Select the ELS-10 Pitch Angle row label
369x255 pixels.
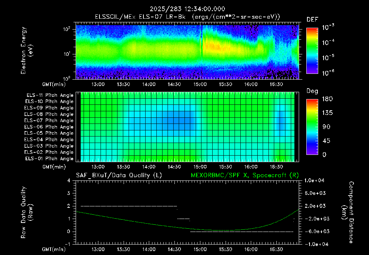[x=49, y=102]
